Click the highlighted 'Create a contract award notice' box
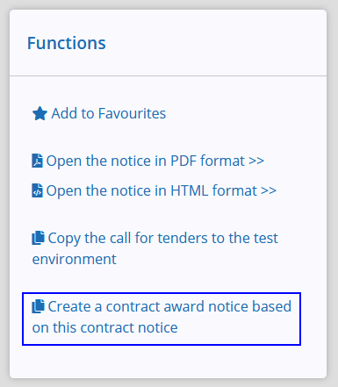The image size is (338, 387). 162,319
